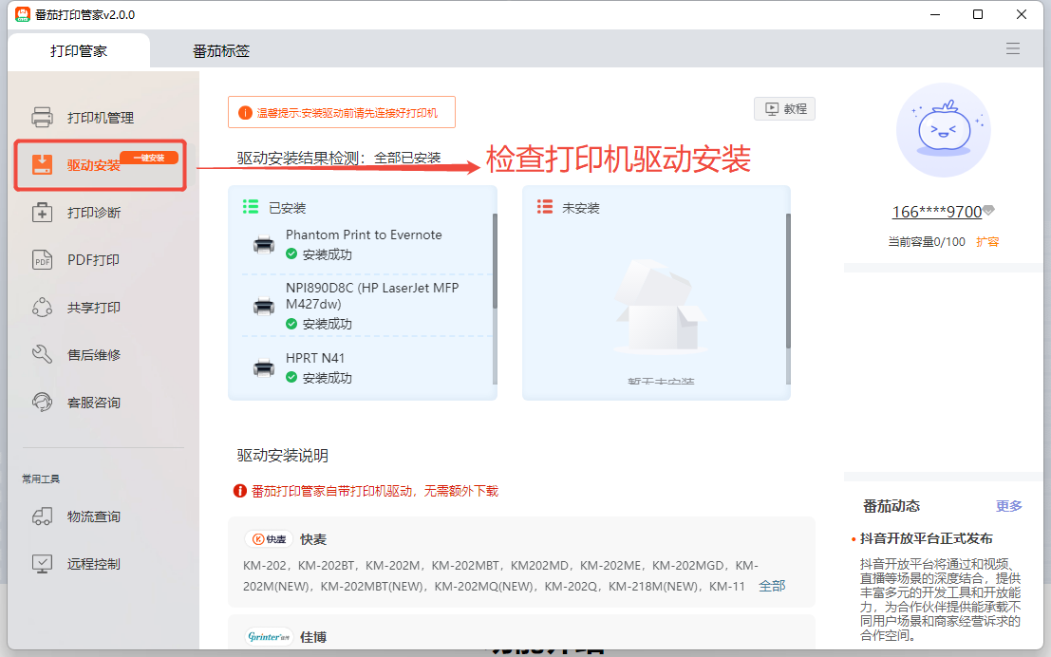Open 打印机管理 in the sidebar menu
The width and height of the screenshot is (1051, 657).
(101, 118)
